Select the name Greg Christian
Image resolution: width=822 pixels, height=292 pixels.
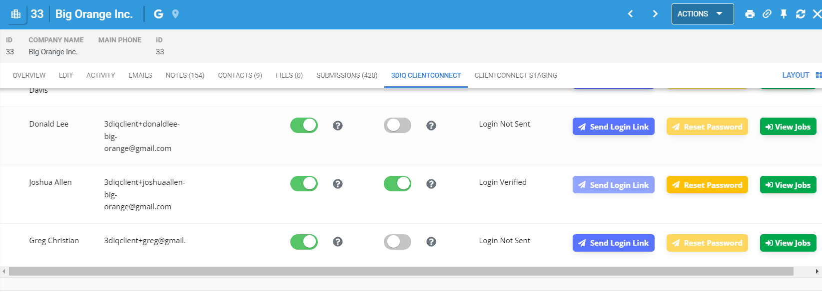tap(54, 241)
